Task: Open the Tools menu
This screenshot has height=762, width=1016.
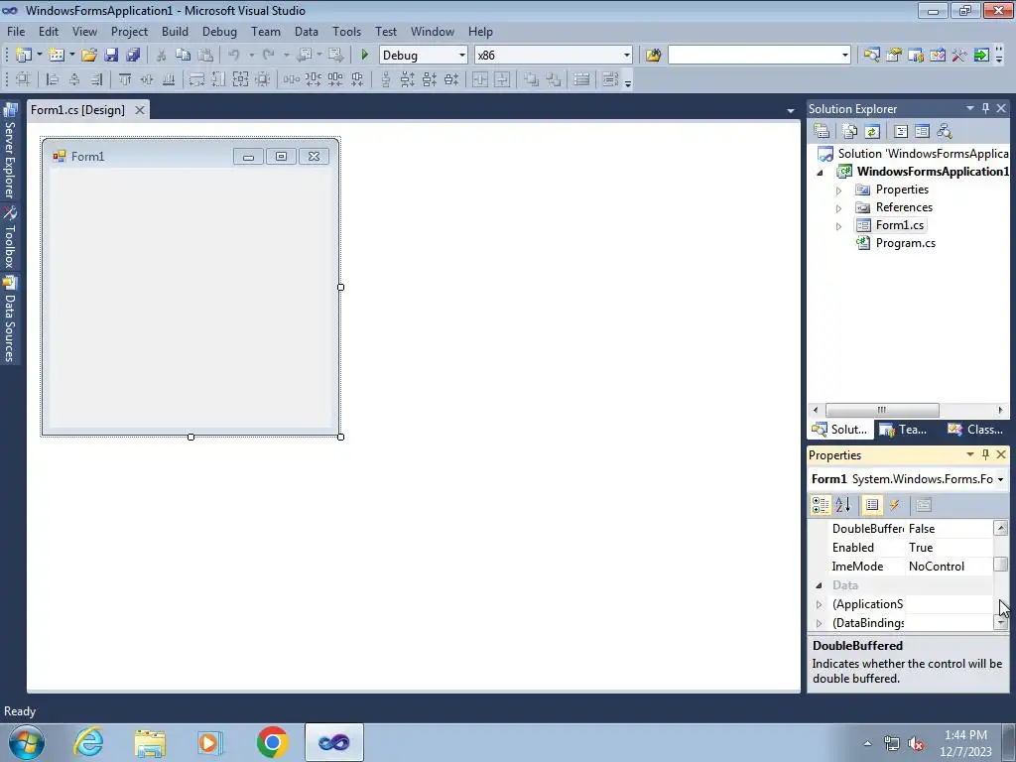Action: coord(346,31)
